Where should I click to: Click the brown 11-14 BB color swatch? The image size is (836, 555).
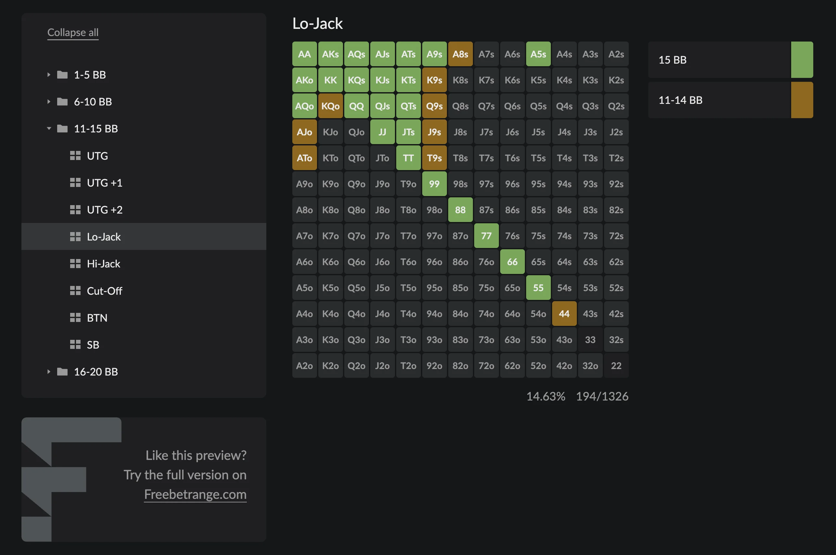click(x=802, y=100)
